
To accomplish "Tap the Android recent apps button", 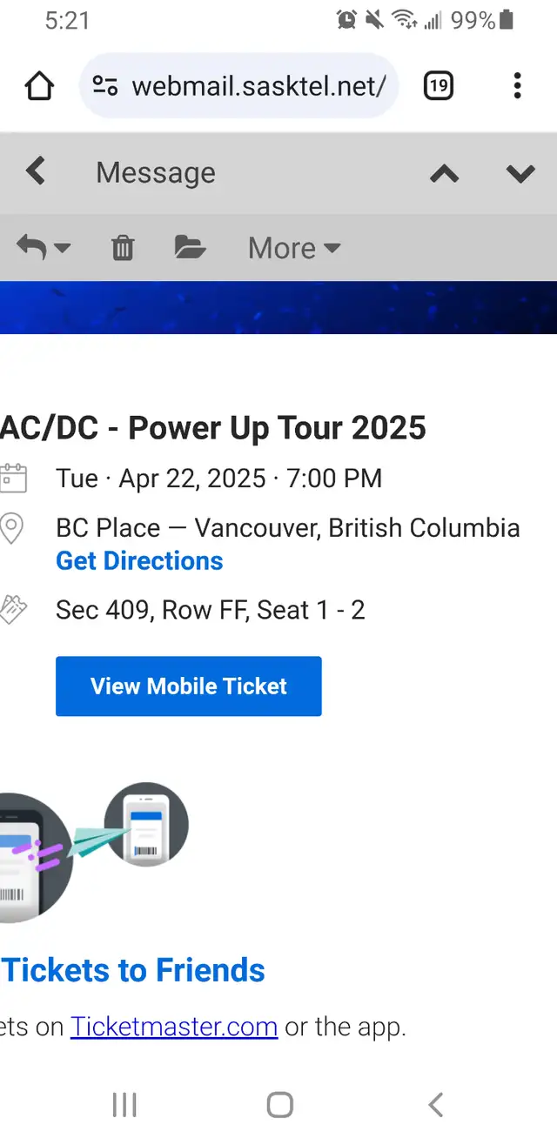I will (x=124, y=1105).
